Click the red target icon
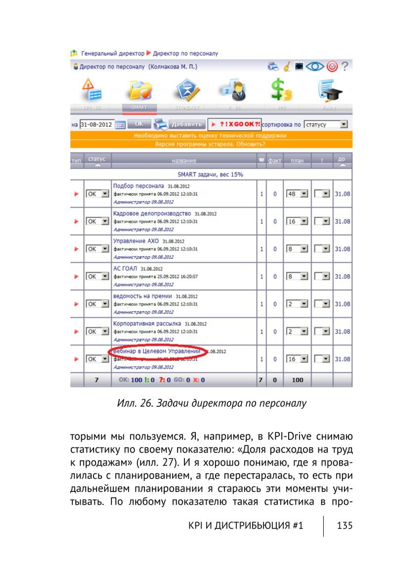 tap(332, 66)
